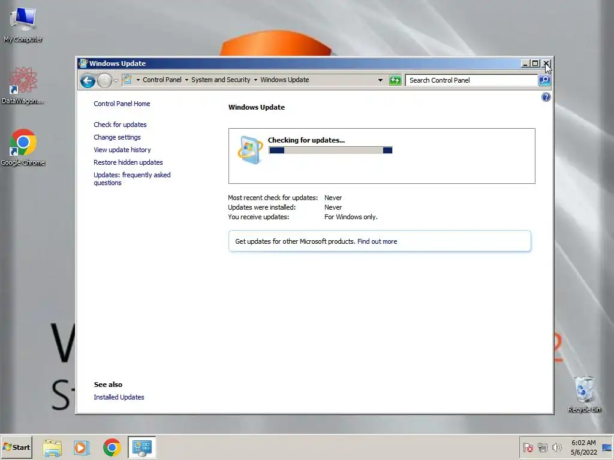Viewport: 614px width, 460px height.
Task: Click Check for updates link
Action: 120,125
